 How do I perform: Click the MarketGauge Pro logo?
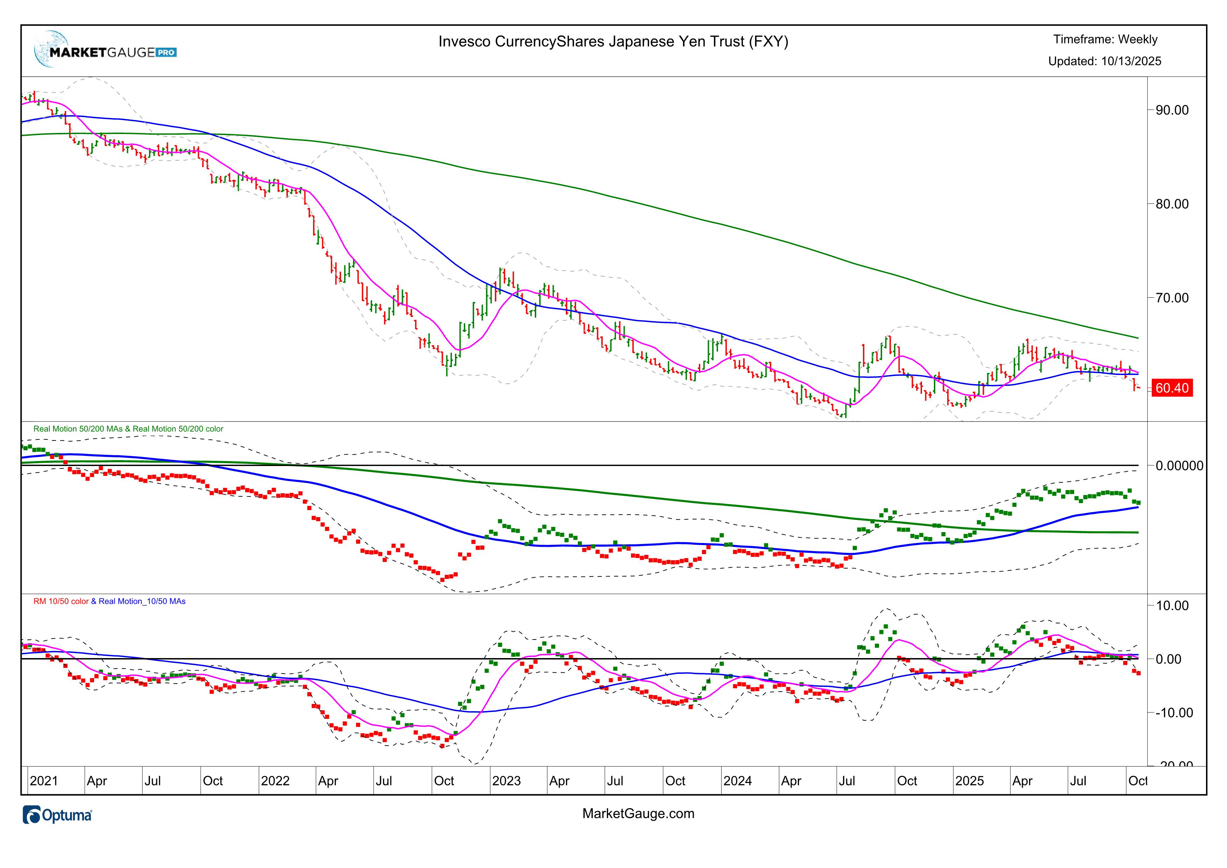pos(105,51)
